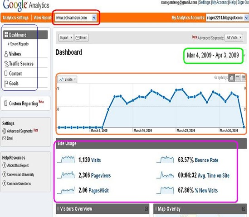Expand the All Visits segments dropdown
This screenshot has width=249, height=217.
234,38
